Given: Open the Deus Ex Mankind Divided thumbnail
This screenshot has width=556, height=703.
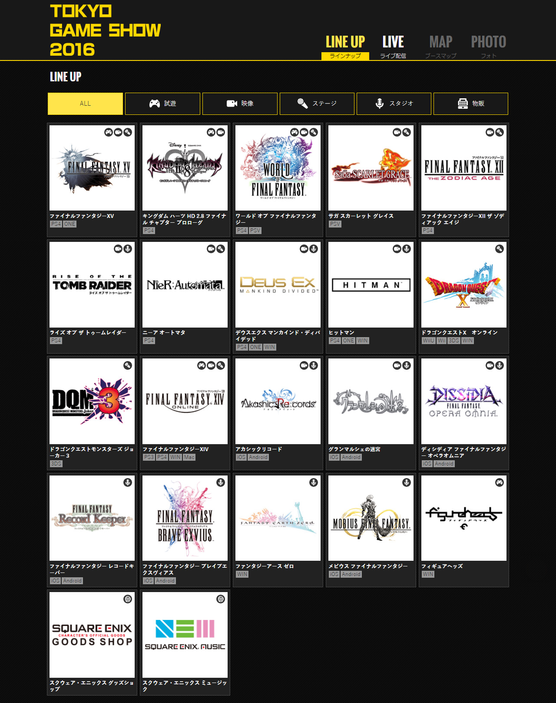Looking at the screenshot, I should (x=278, y=285).
